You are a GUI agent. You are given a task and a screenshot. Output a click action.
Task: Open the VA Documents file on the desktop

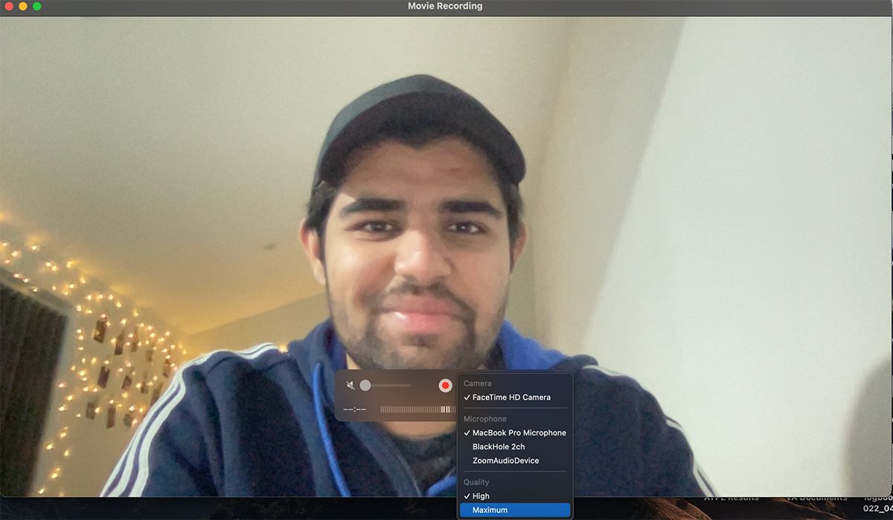[x=816, y=498]
